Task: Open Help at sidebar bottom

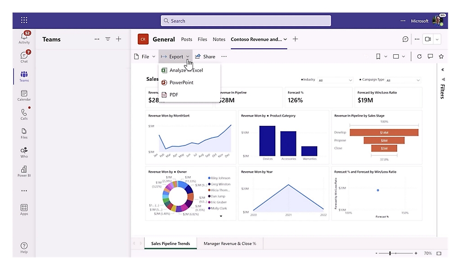Action: (24, 248)
